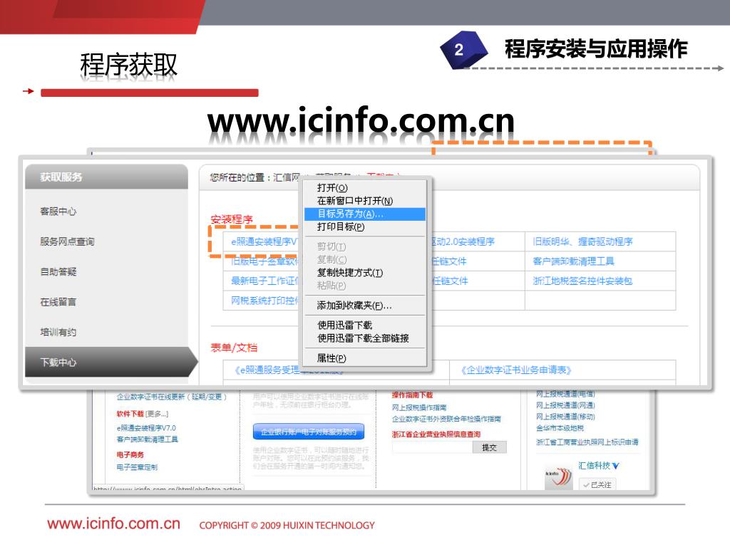Click the 安装程序 section heading

pyautogui.click(x=232, y=219)
